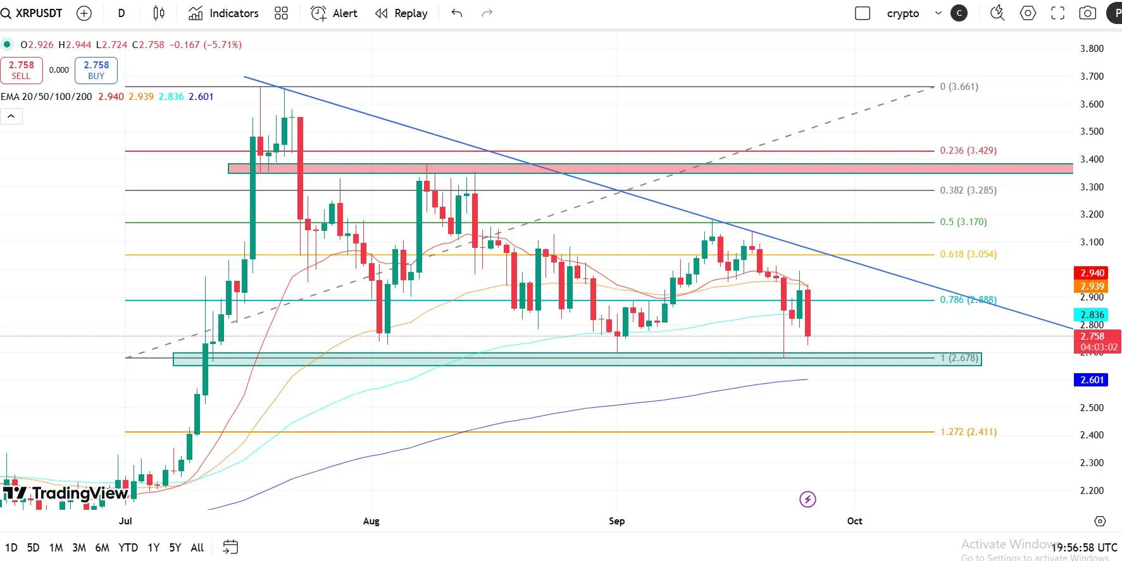Click current price 2.758 countdown label

pos(1098,342)
